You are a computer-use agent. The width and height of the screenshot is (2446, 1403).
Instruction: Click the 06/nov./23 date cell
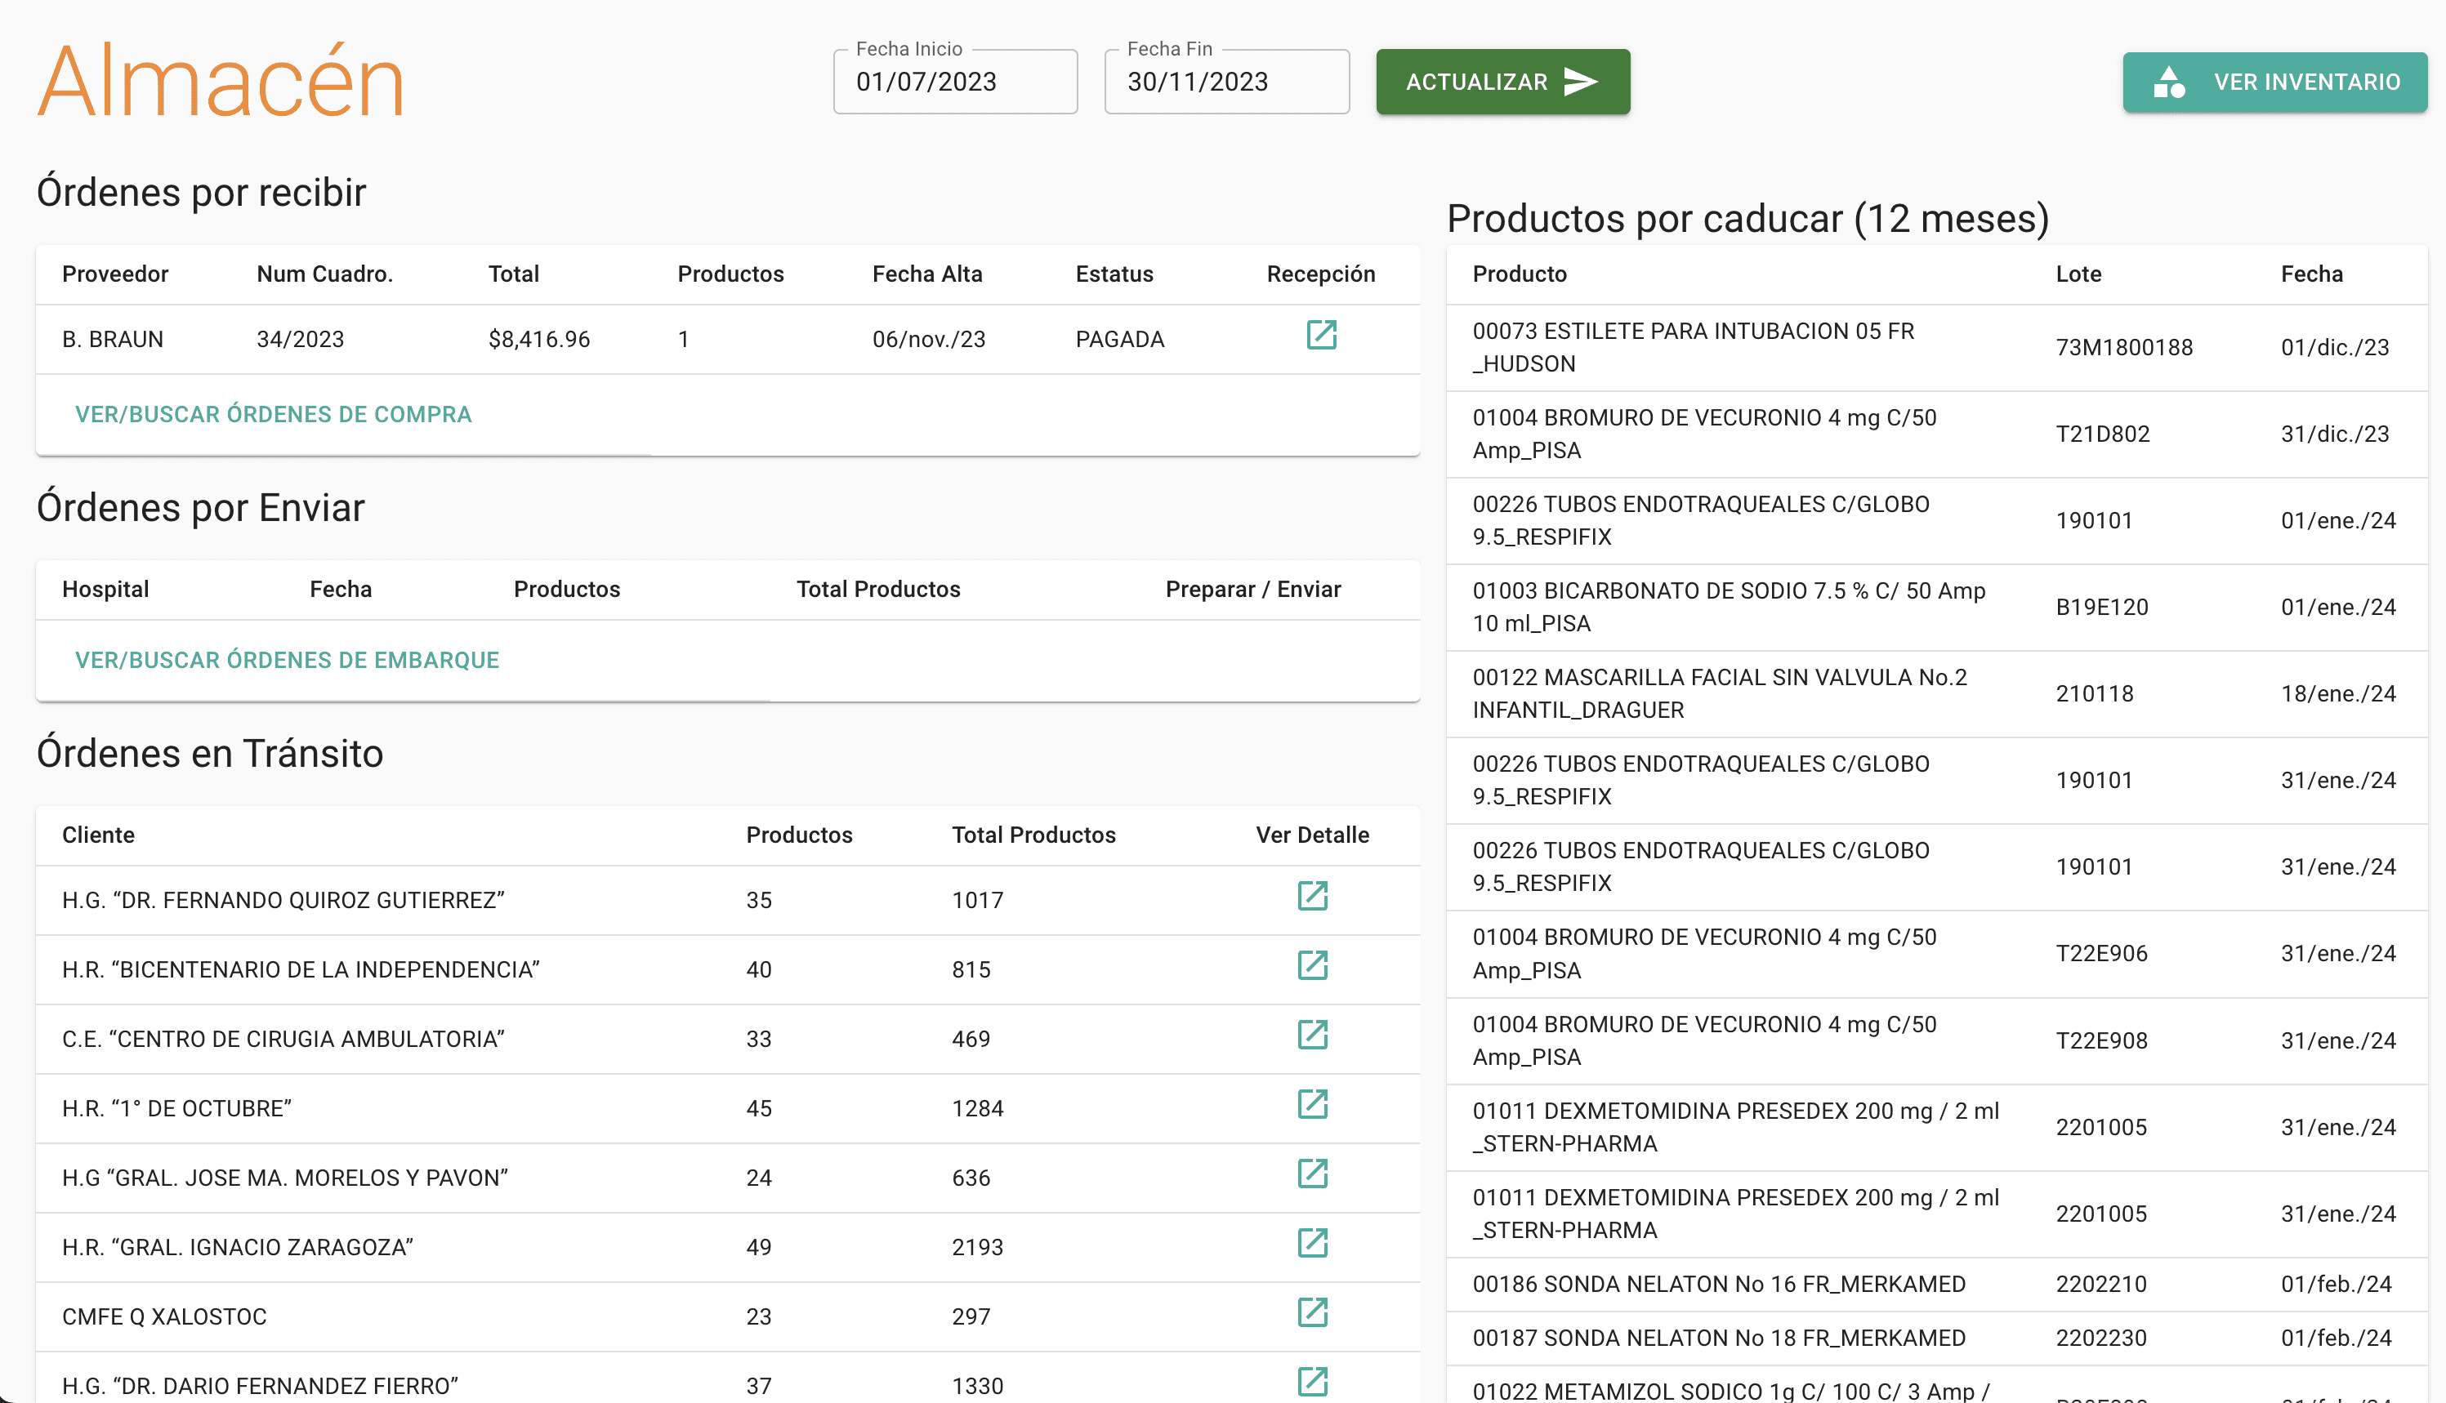pos(929,339)
